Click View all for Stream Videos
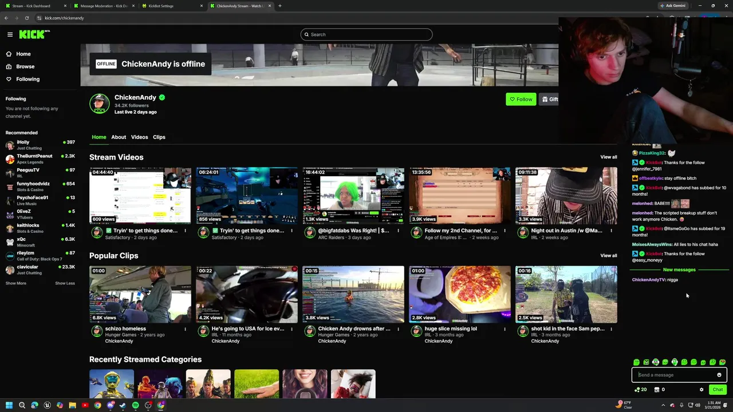 tap(608, 157)
